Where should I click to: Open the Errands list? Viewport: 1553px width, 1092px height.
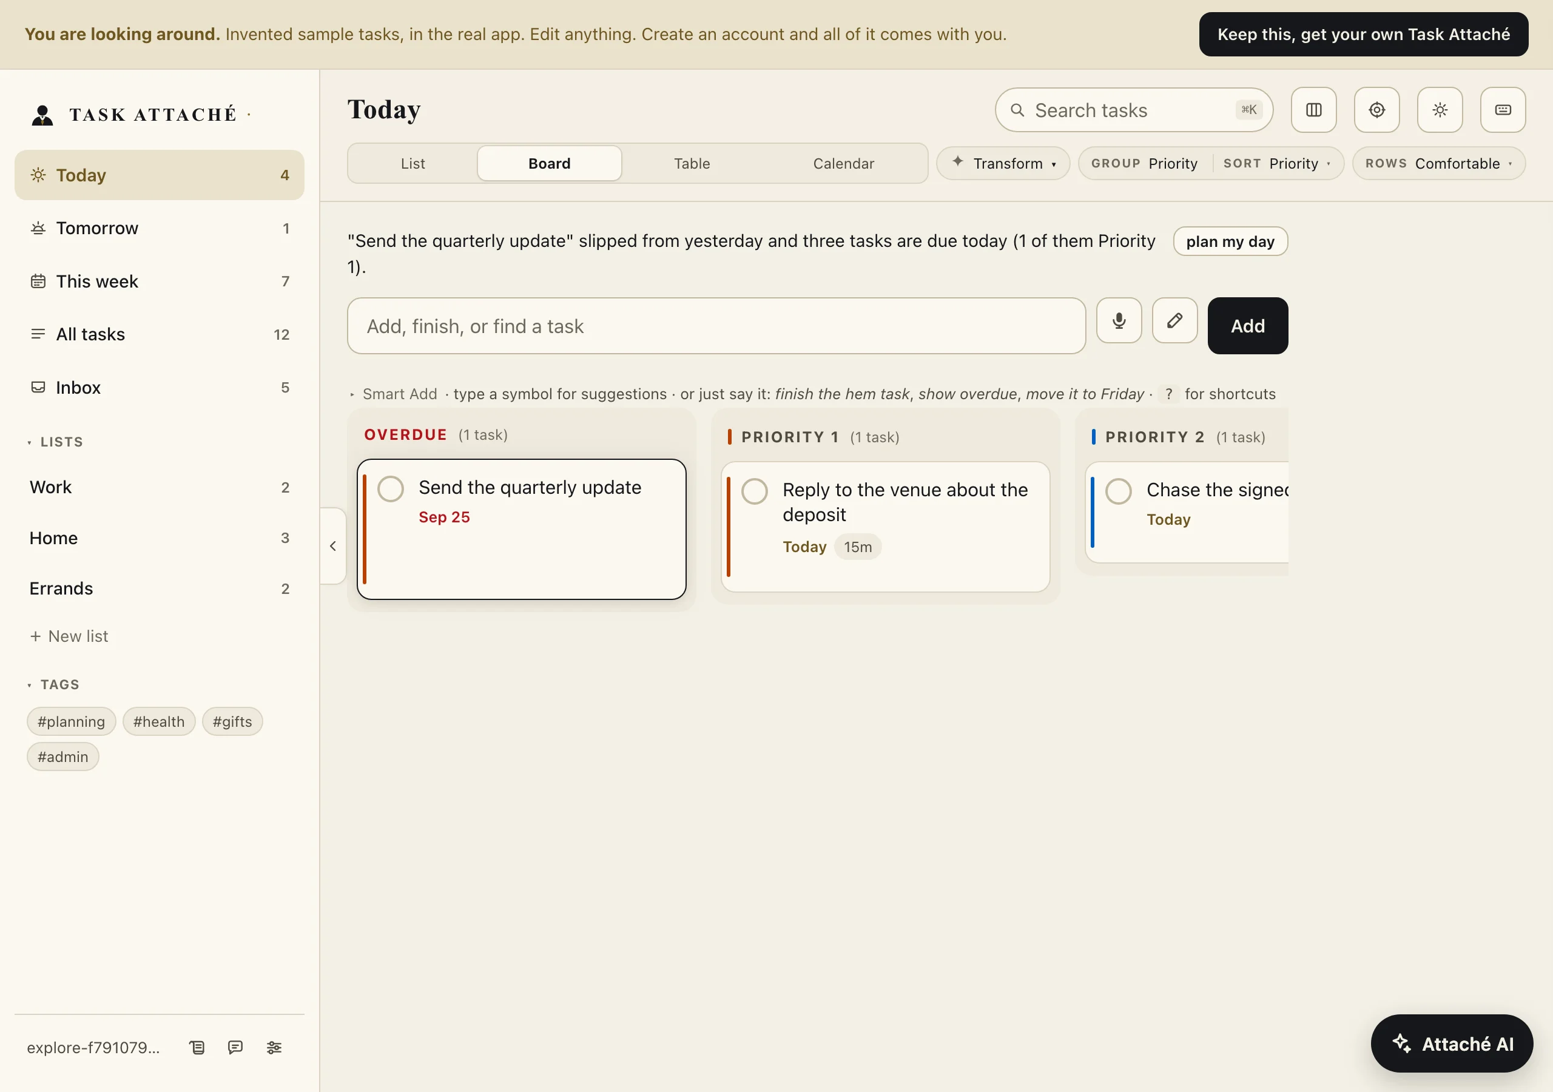[x=159, y=588]
